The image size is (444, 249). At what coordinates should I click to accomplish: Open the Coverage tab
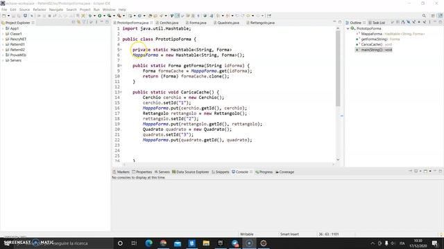(284, 172)
